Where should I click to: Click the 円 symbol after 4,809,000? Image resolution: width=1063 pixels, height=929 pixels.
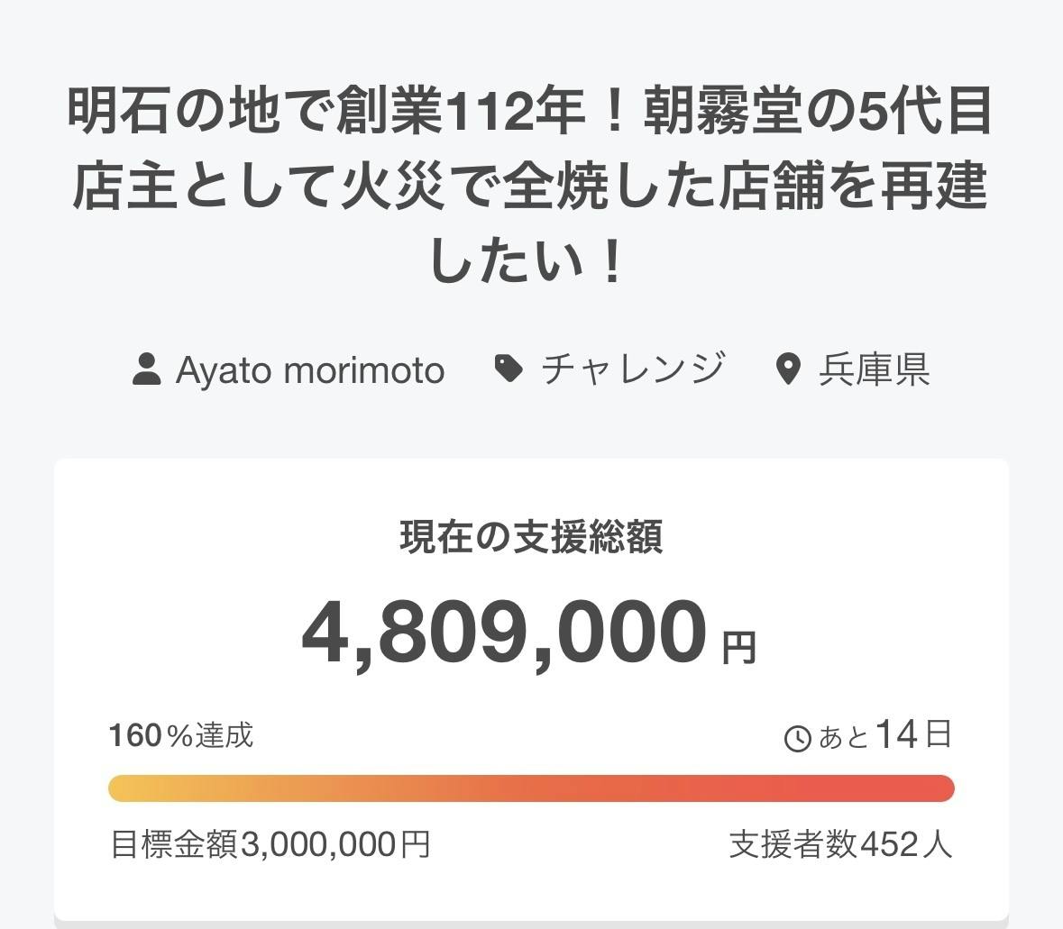pyautogui.click(x=739, y=646)
